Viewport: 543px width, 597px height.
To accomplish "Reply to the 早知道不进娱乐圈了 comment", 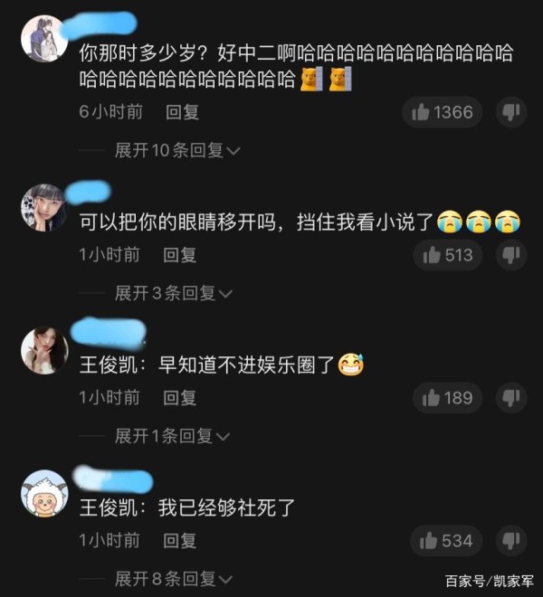I will 179,398.
